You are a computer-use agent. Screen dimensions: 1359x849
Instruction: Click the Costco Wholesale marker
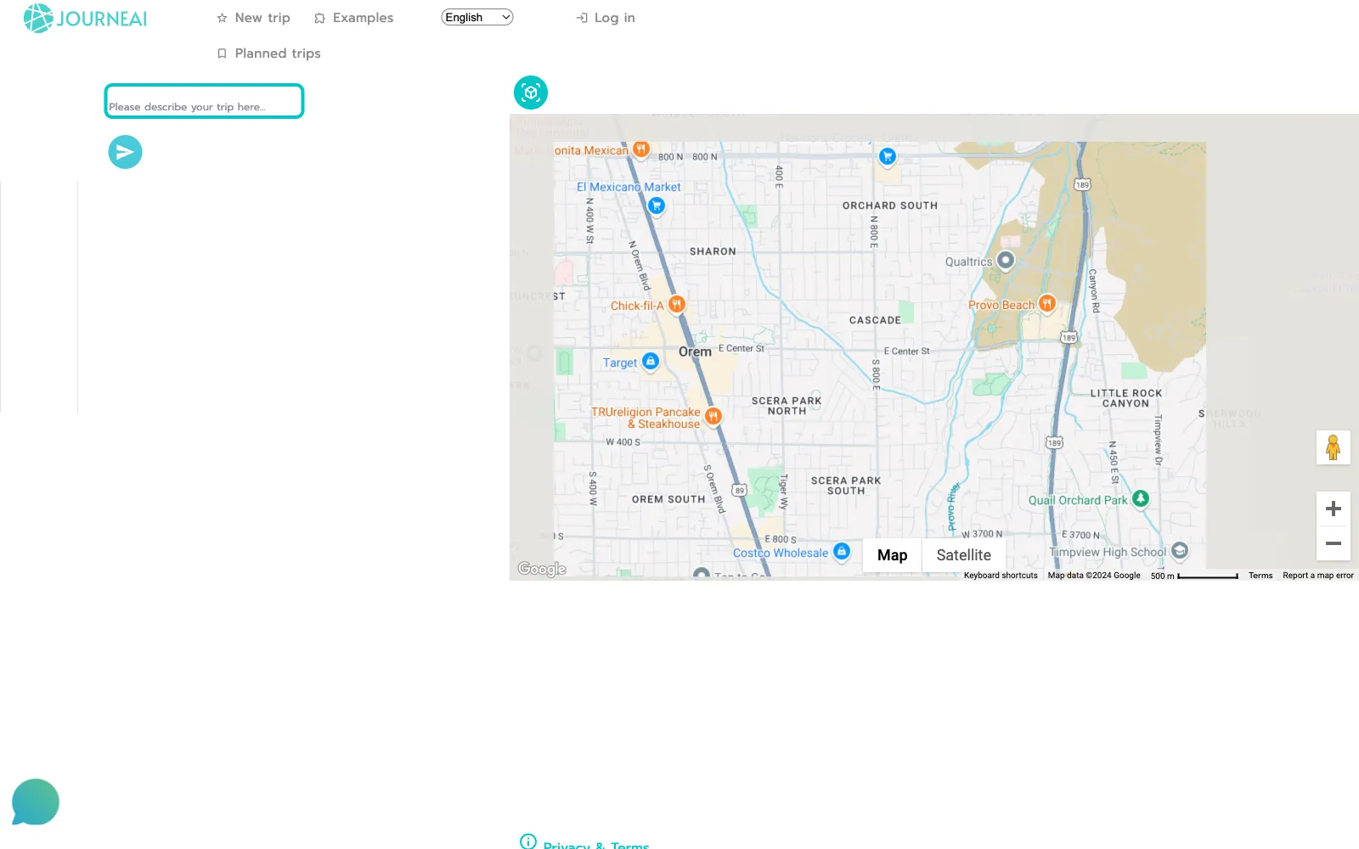click(841, 551)
